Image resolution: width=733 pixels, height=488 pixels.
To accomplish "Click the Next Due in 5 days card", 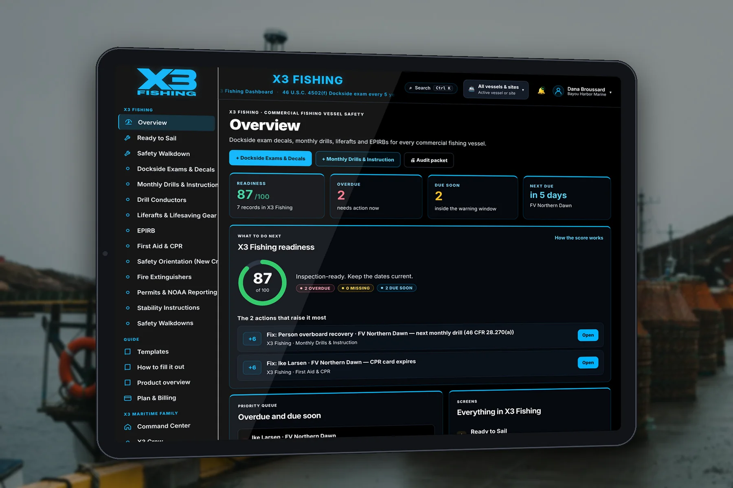I will [567, 198].
